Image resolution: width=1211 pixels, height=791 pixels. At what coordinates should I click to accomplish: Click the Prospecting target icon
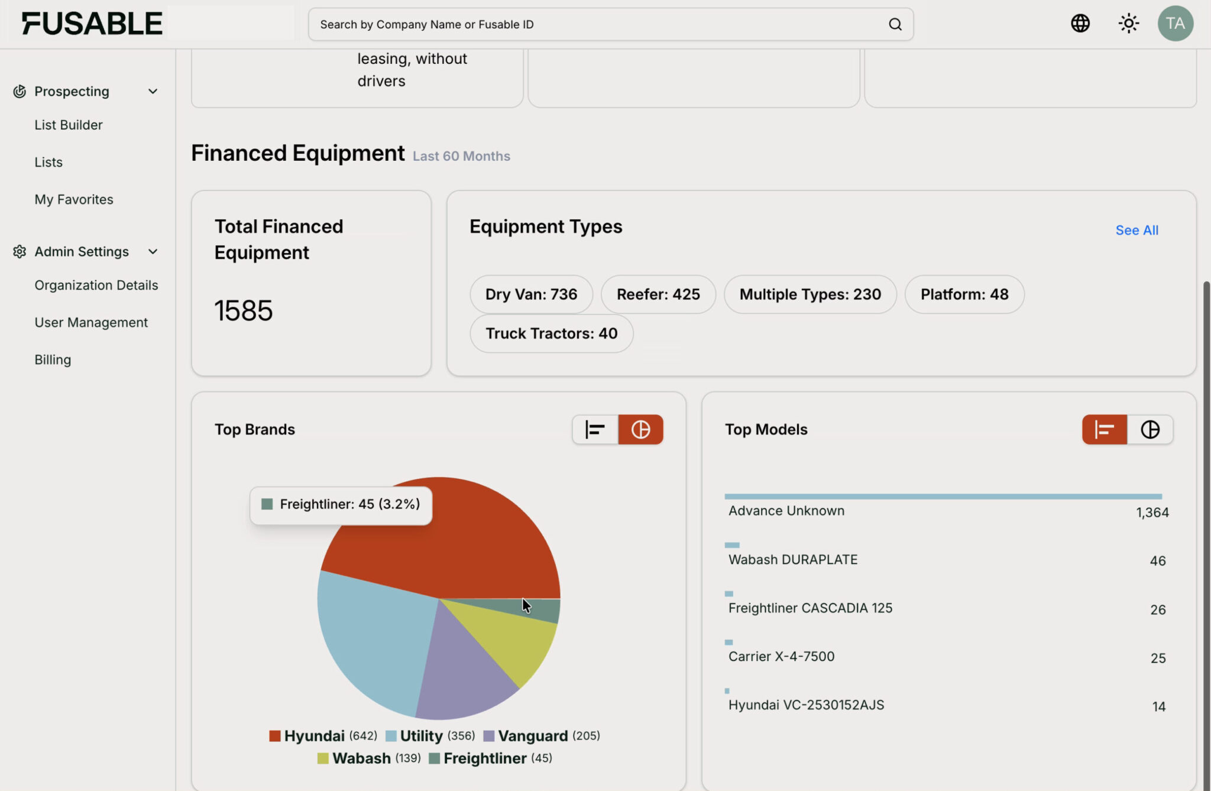(20, 91)
